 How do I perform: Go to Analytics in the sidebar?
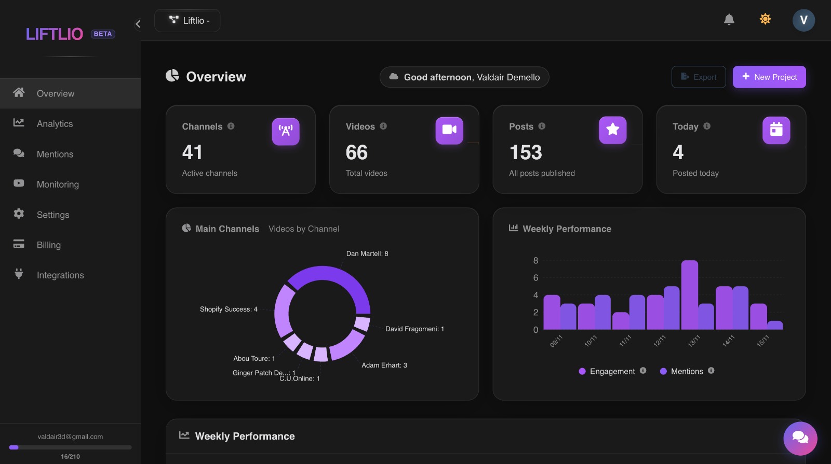(x=55, y=124)
